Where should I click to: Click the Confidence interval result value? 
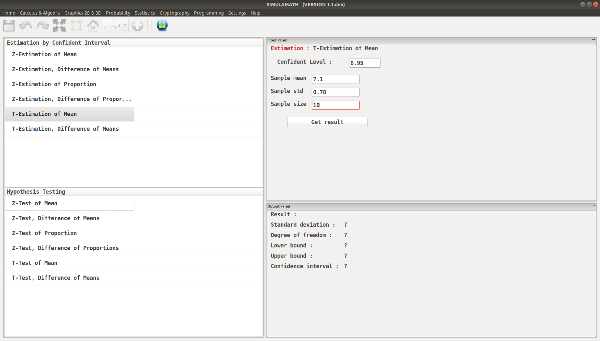click(345, 266)
